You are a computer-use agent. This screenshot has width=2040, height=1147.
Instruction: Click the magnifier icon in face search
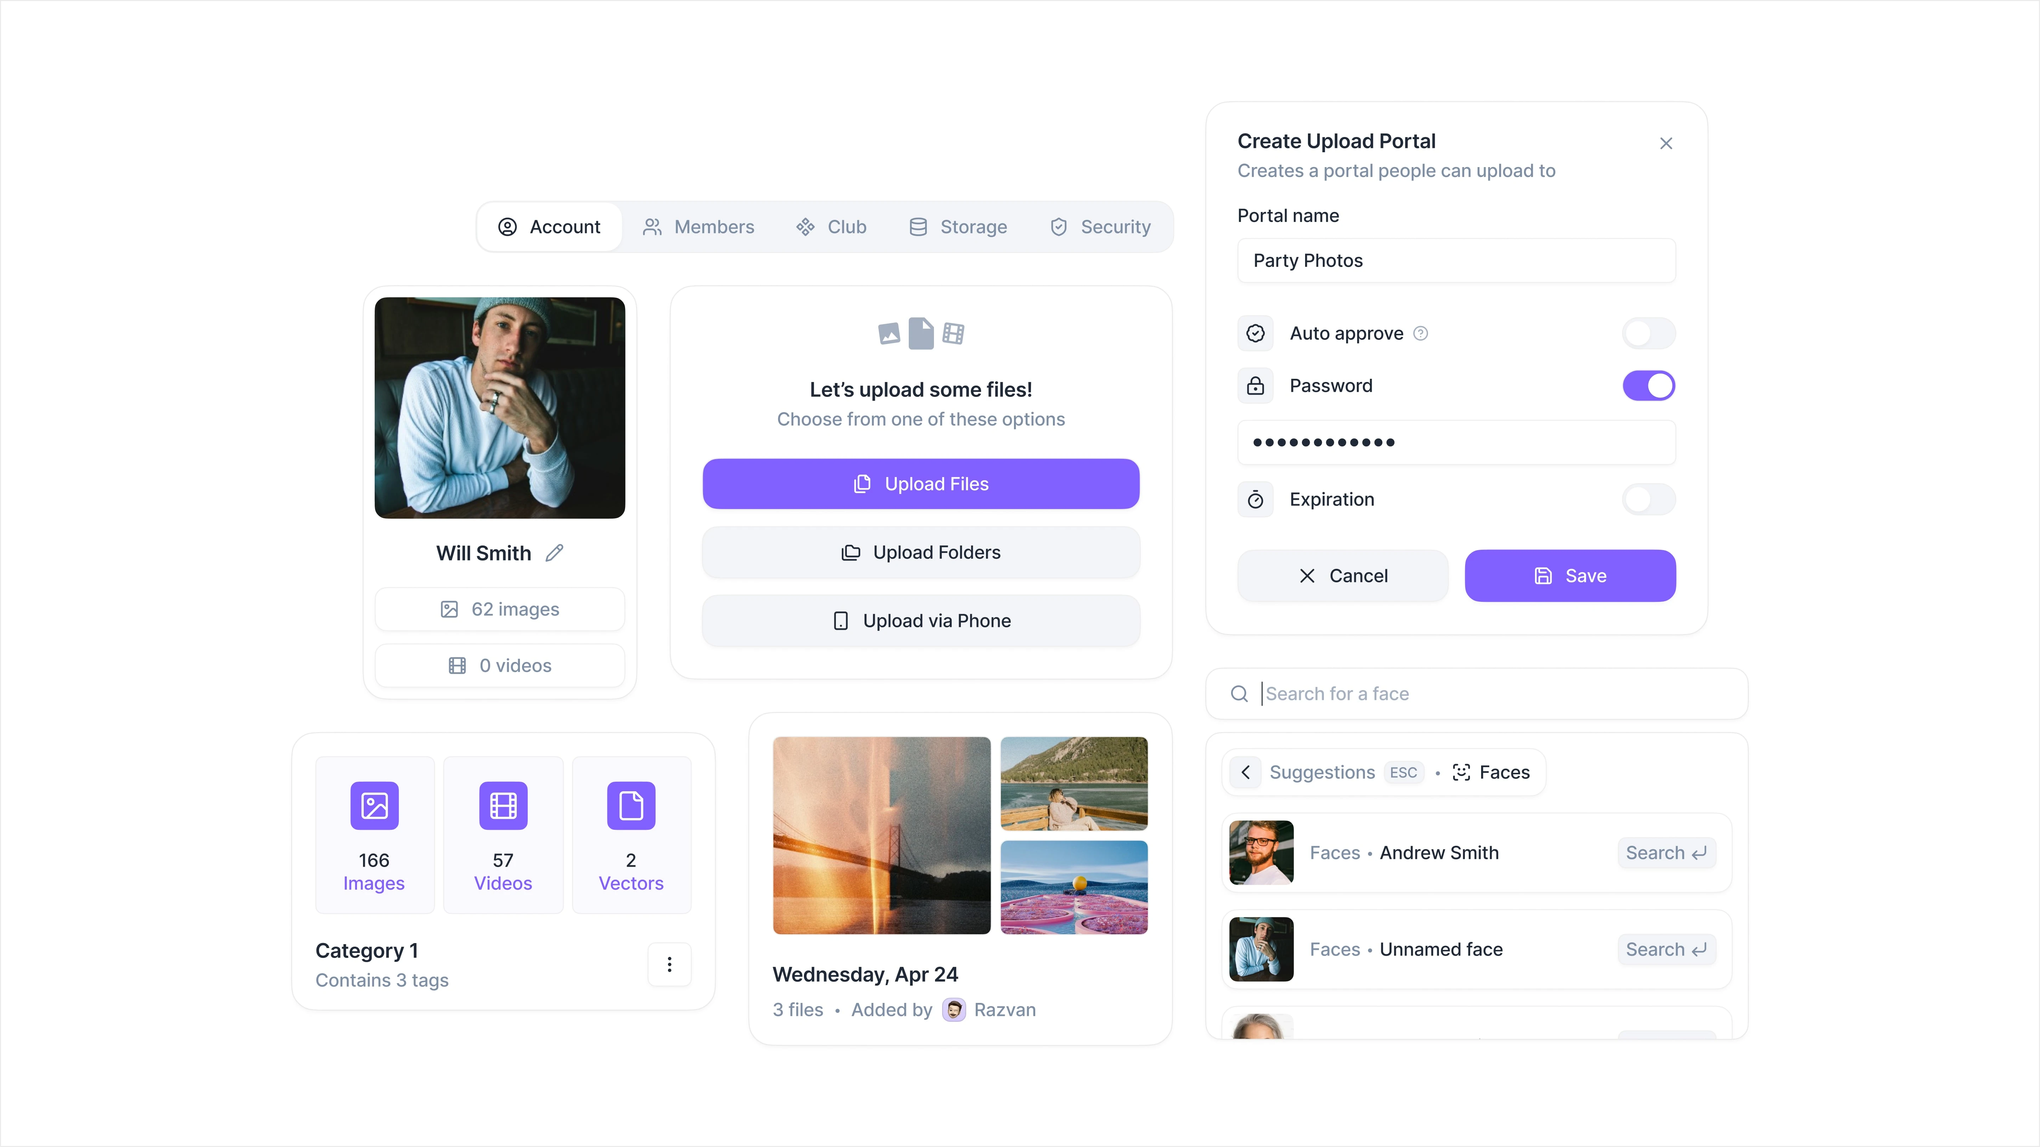[x=1239, y=694]
